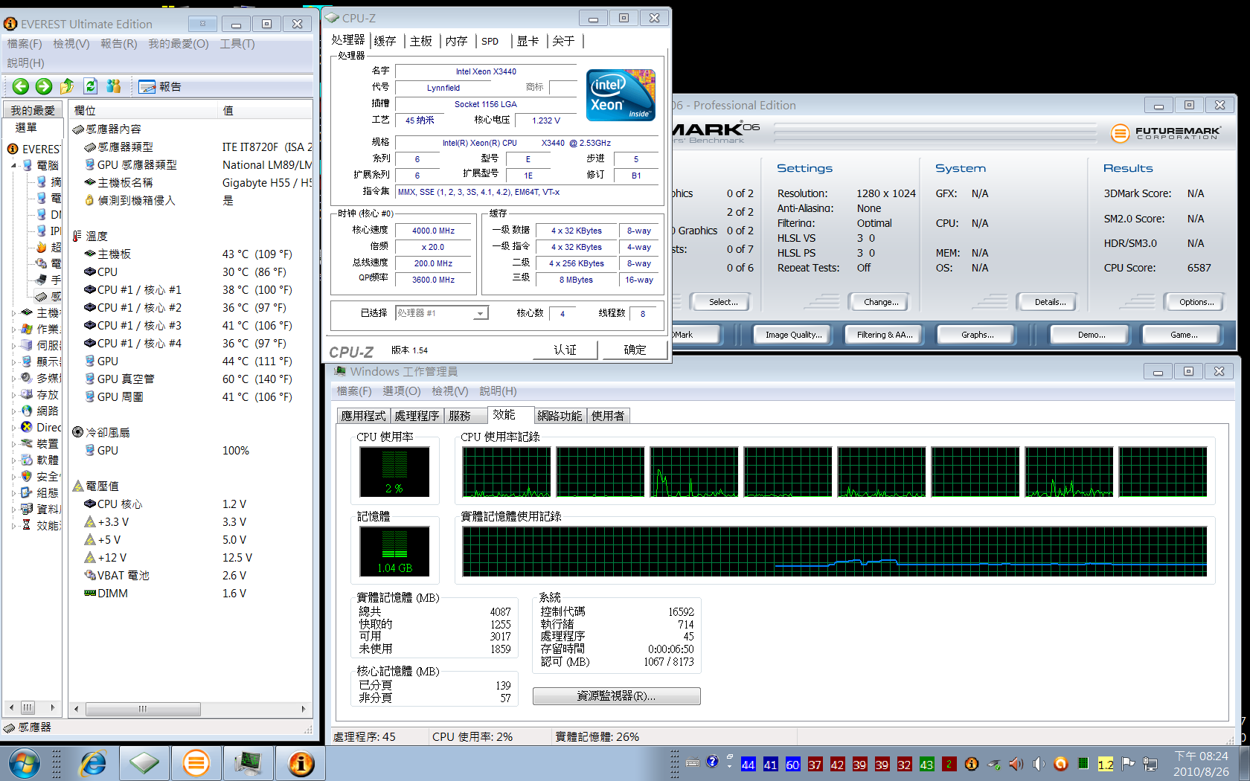Click the Up-level arrow icon in EVEREST toolbar
The image size is (1250, 781).
(x=67, y=86)
